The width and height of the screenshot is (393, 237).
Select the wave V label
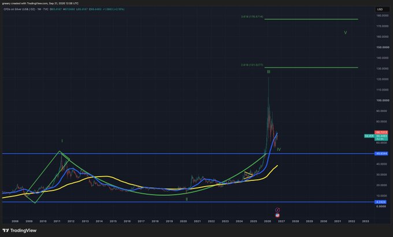[346, 32]
